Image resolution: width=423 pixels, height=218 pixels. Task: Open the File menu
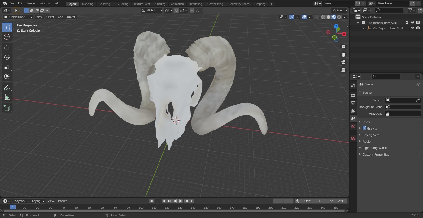[12, 3]
